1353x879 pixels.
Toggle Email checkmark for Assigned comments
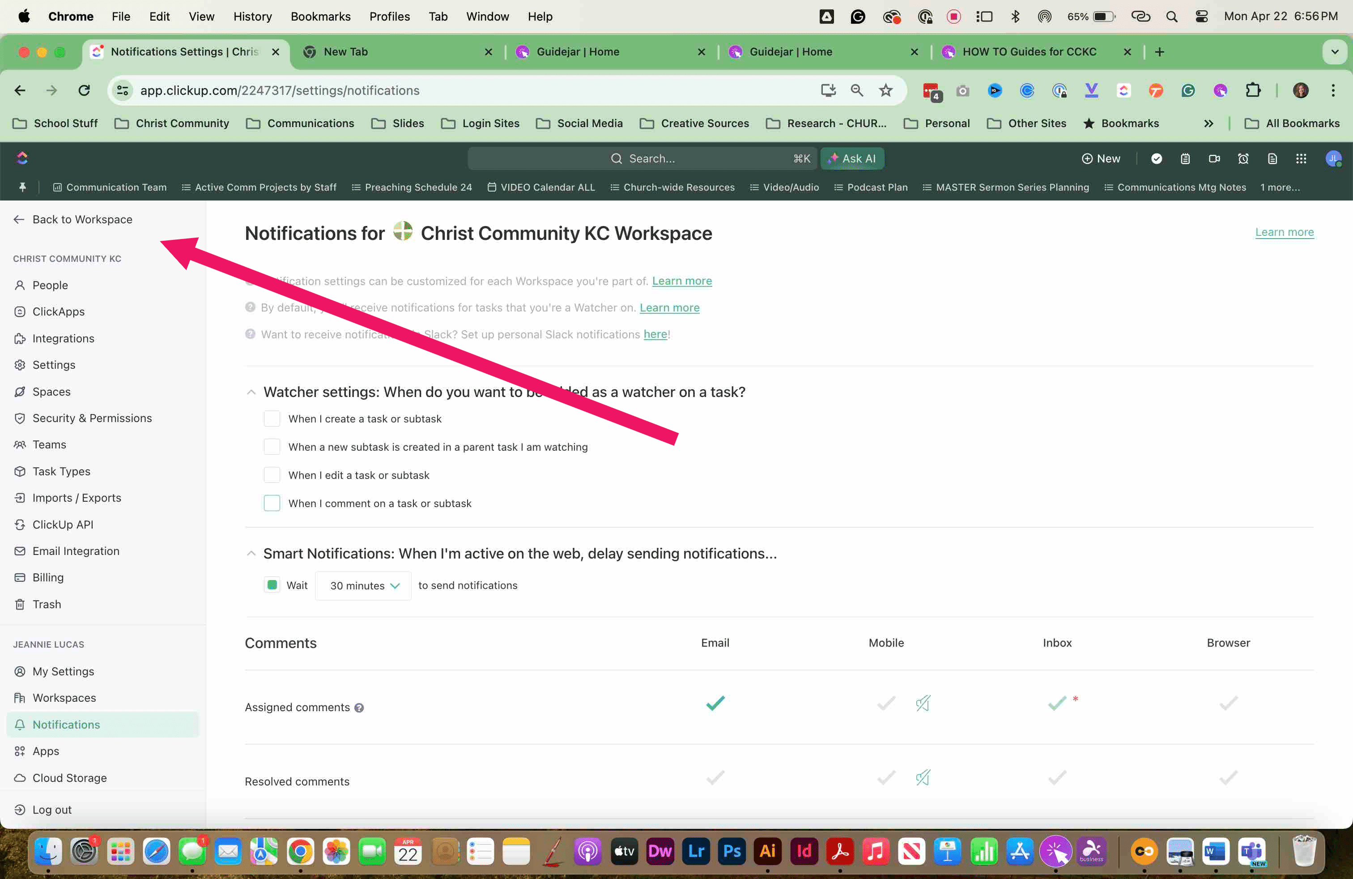pyautogui.click(x=715, y=703)
